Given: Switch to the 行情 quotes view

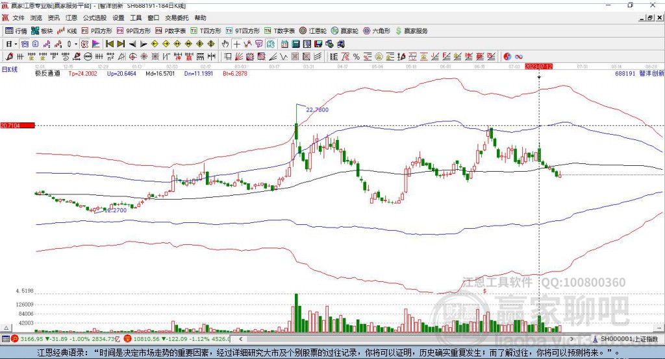Looking at the screenshot, I should [x=16, y=30].
